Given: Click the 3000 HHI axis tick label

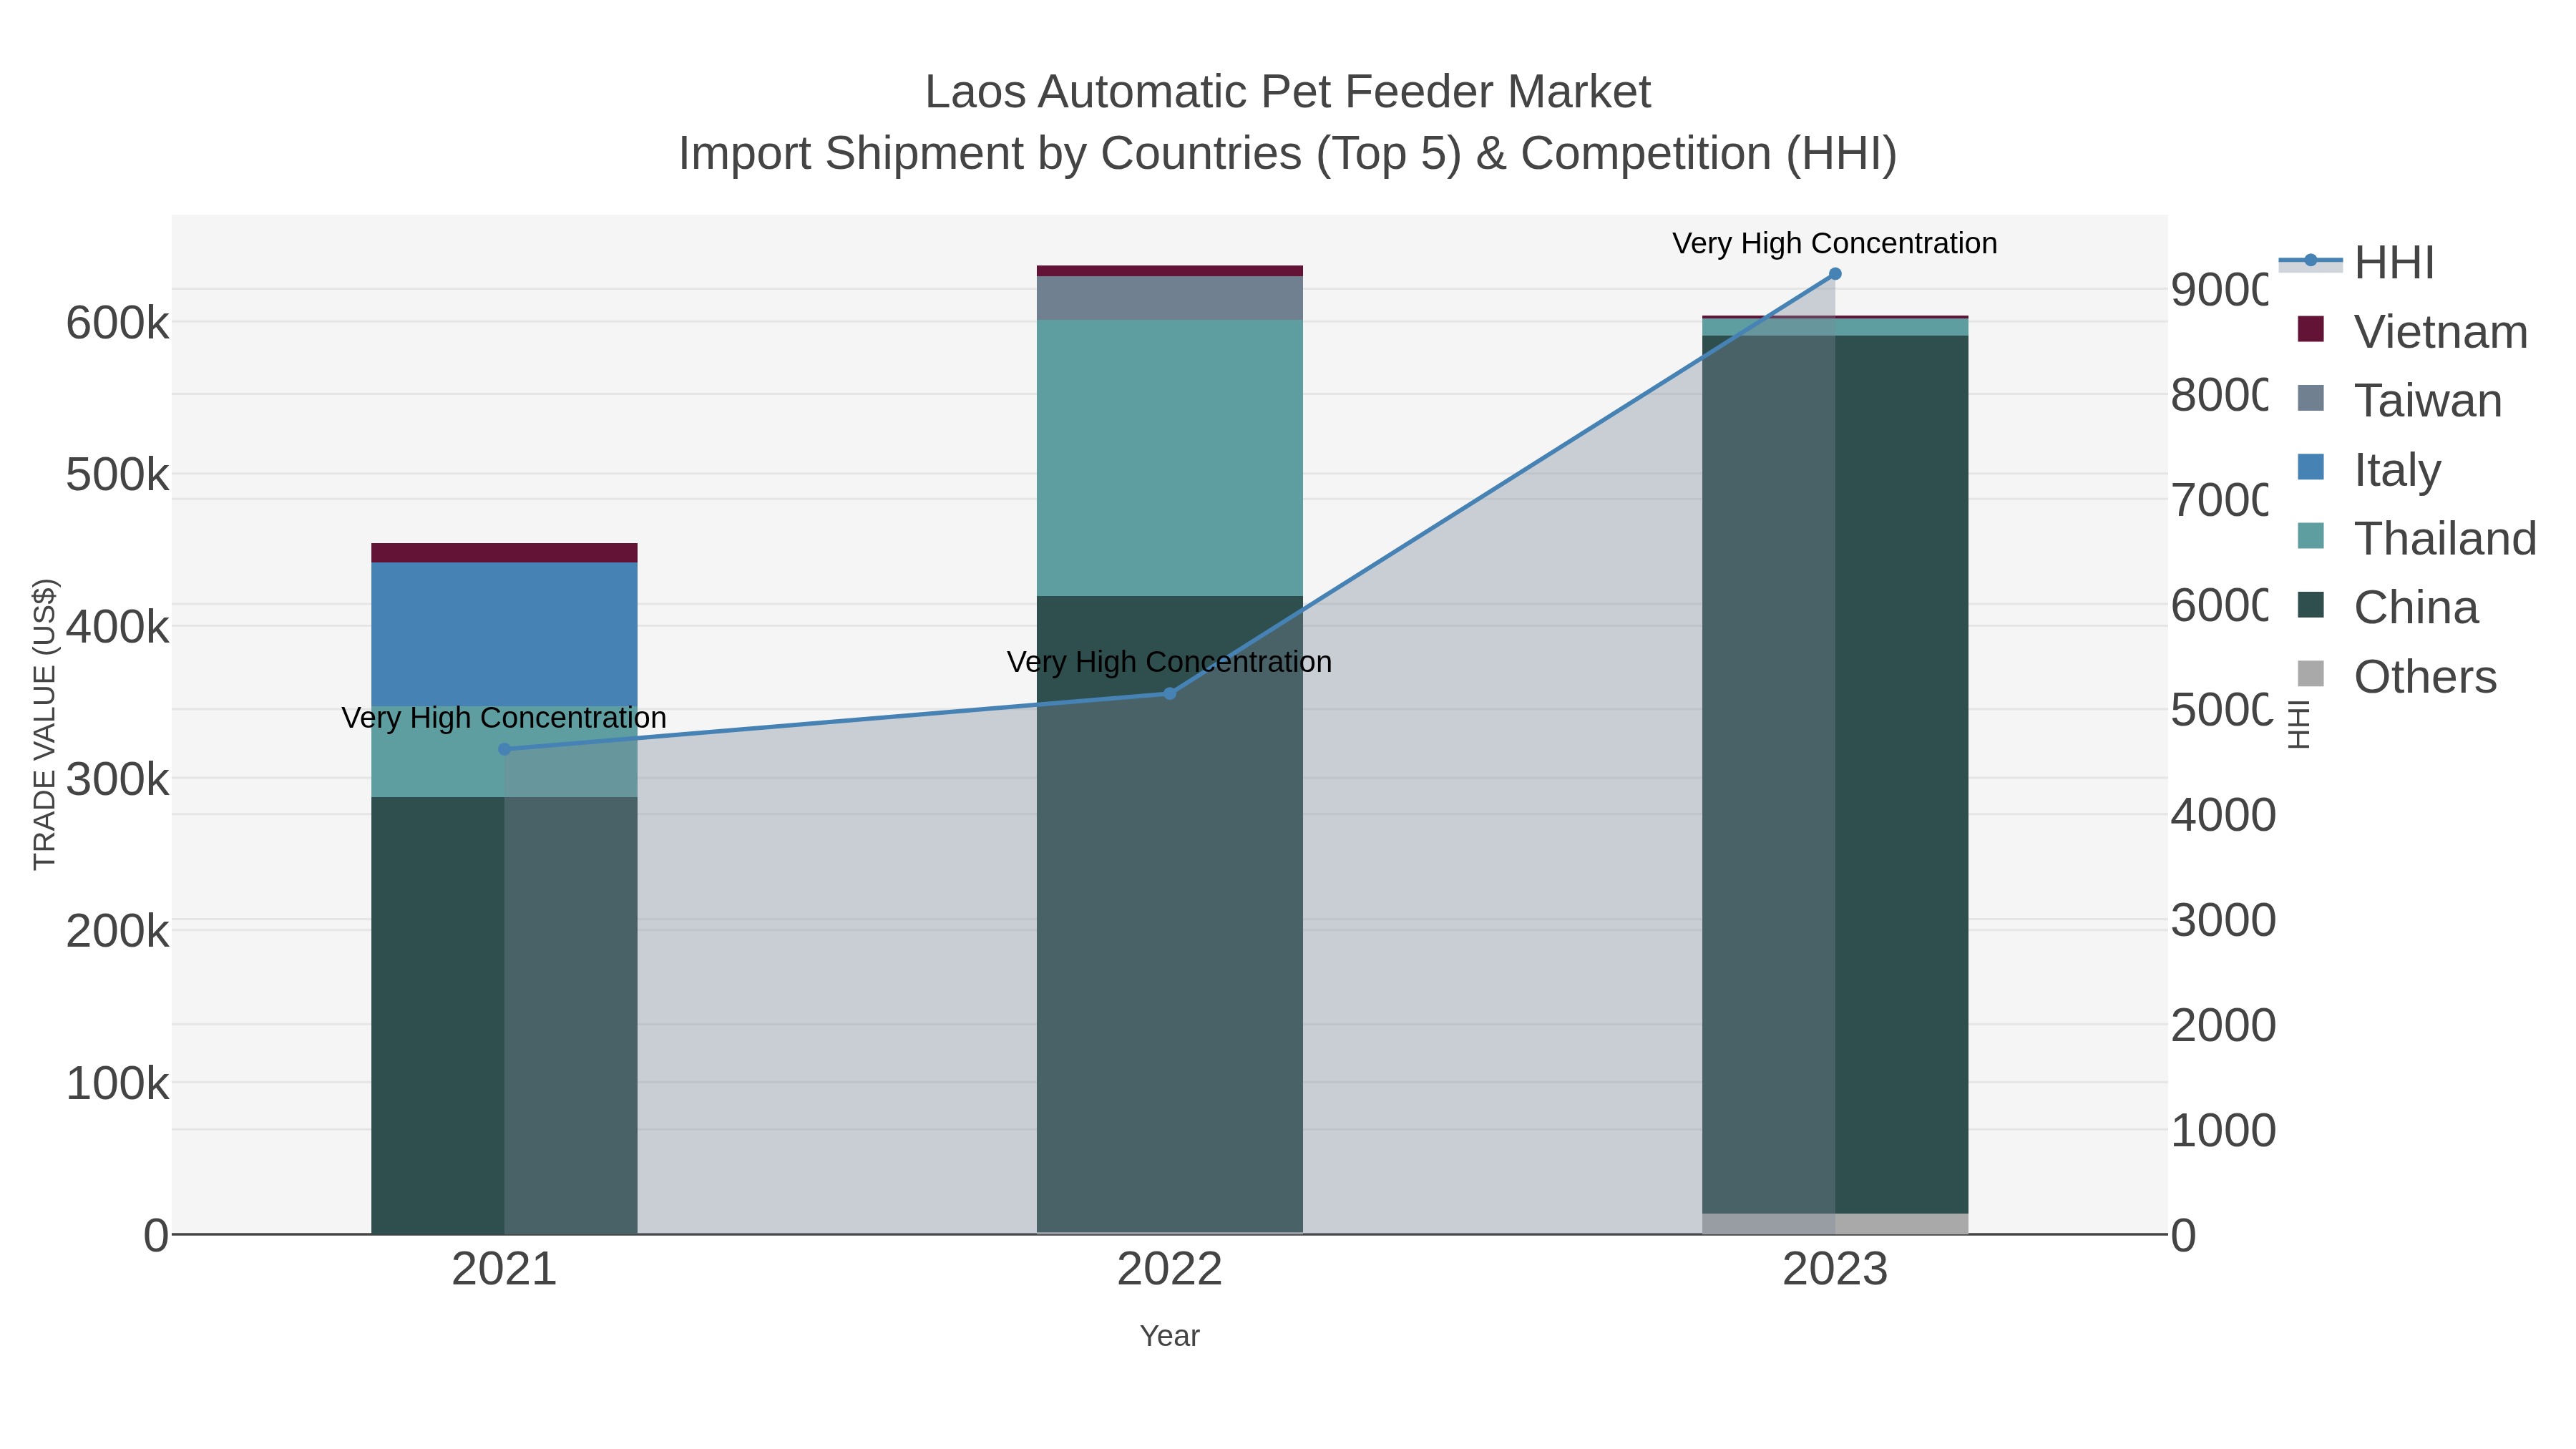Looking at the screenshot, I should coord(2223,920).
